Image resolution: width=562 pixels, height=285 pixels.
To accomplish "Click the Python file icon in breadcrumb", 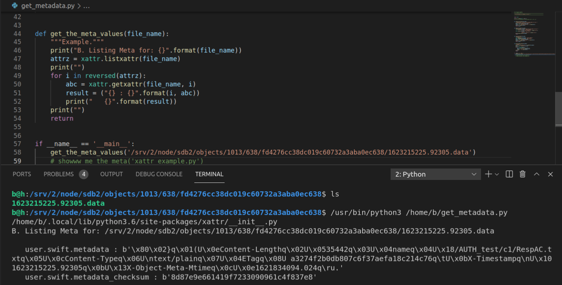I will (x=14, y=6).
